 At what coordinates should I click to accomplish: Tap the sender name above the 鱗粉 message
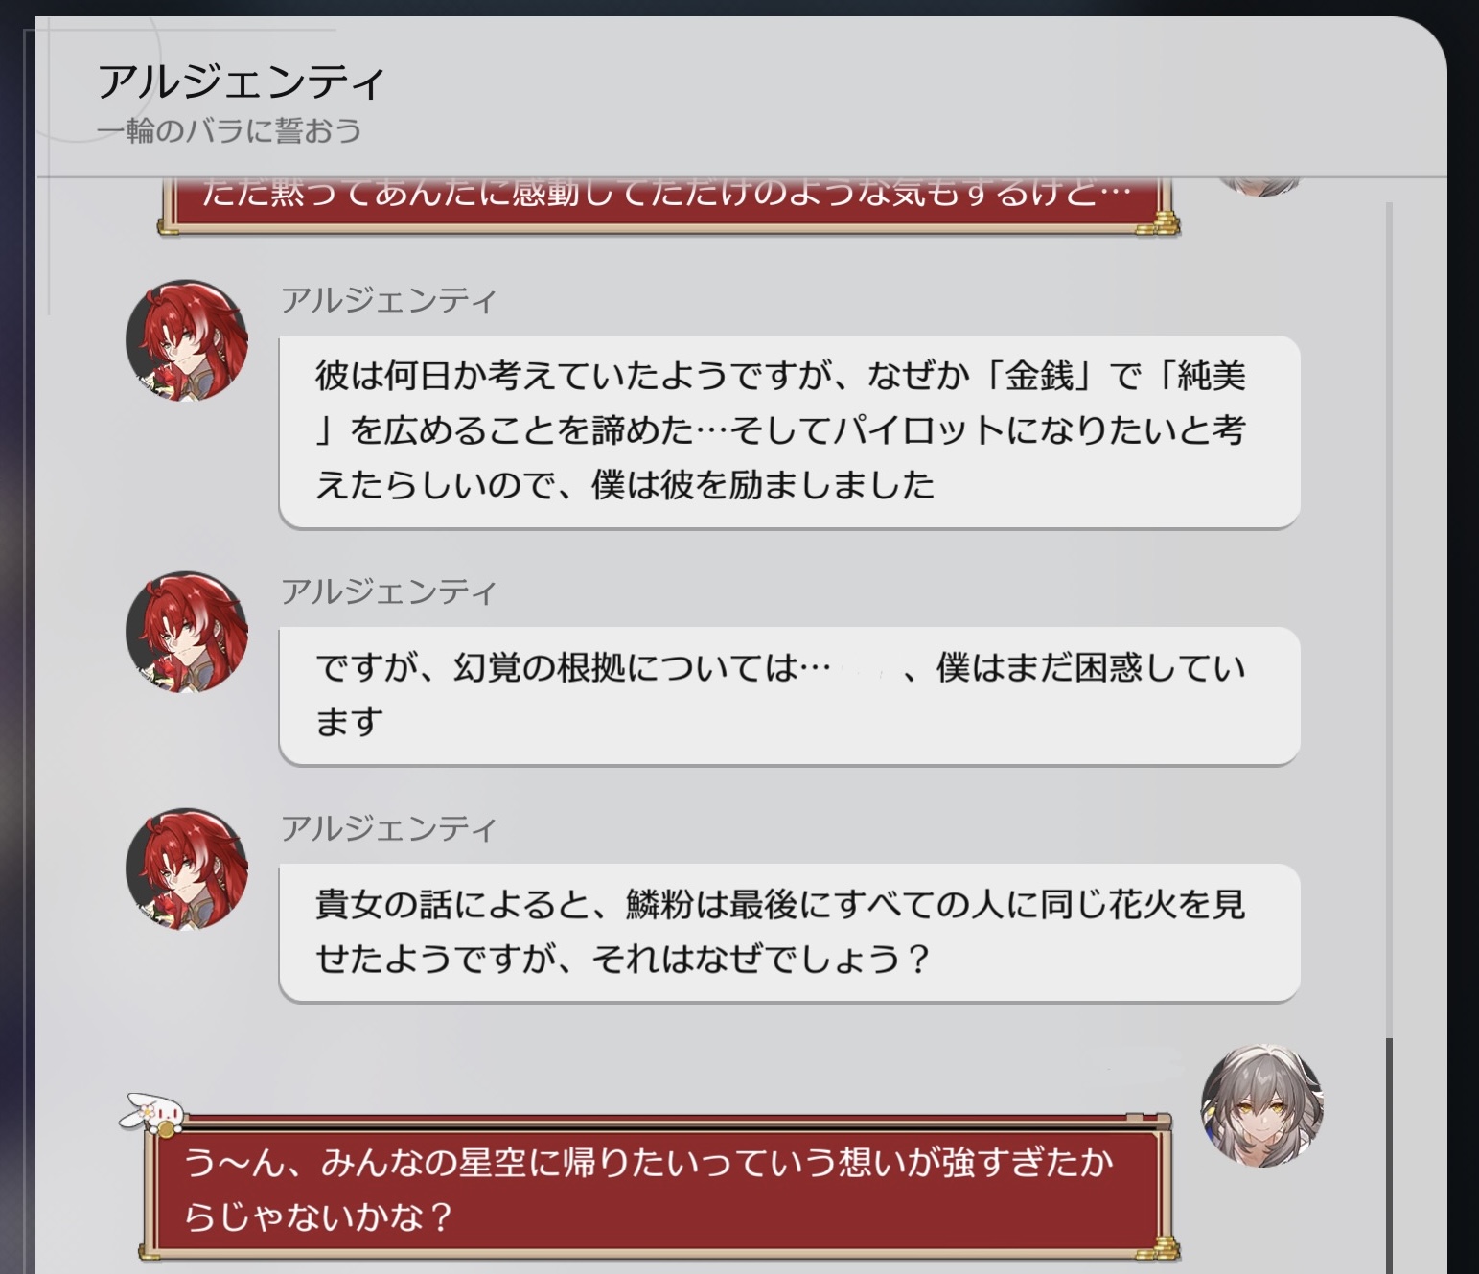[x=388, y=829]
